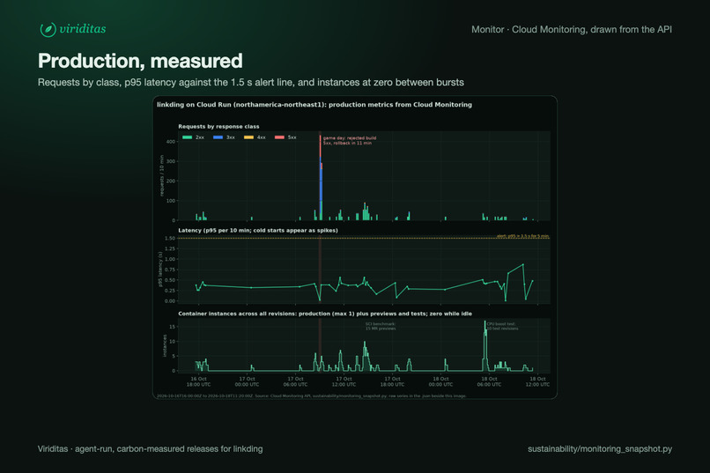This screenshot has height=473, width=710.
Task: Click the chart title 'linkding on Cloud Run'
Action: point(314,105)
